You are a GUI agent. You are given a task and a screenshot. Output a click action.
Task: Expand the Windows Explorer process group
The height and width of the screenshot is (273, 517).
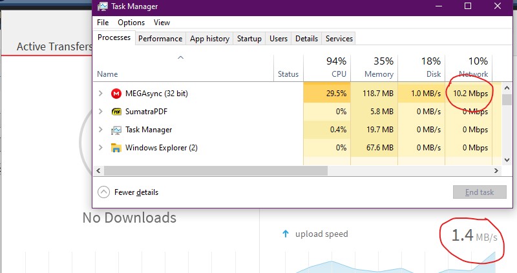pyautogui.click(x=100, y=148)
